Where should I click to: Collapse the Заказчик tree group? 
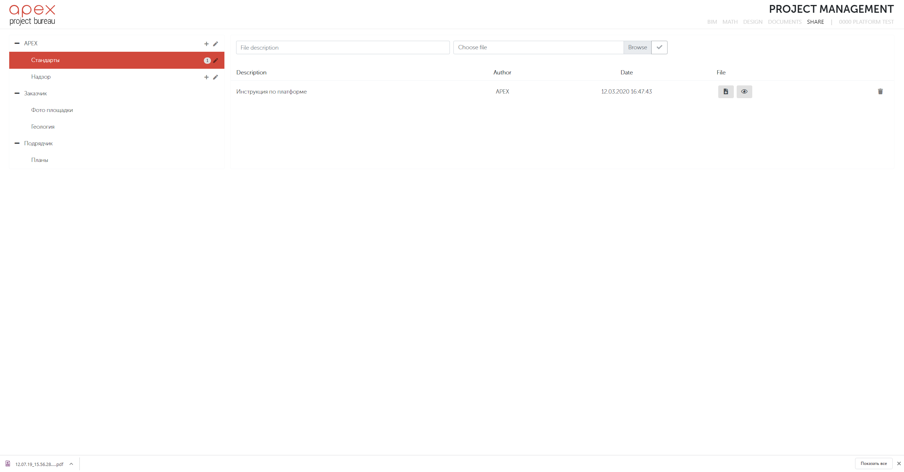(x=17, y=93)
